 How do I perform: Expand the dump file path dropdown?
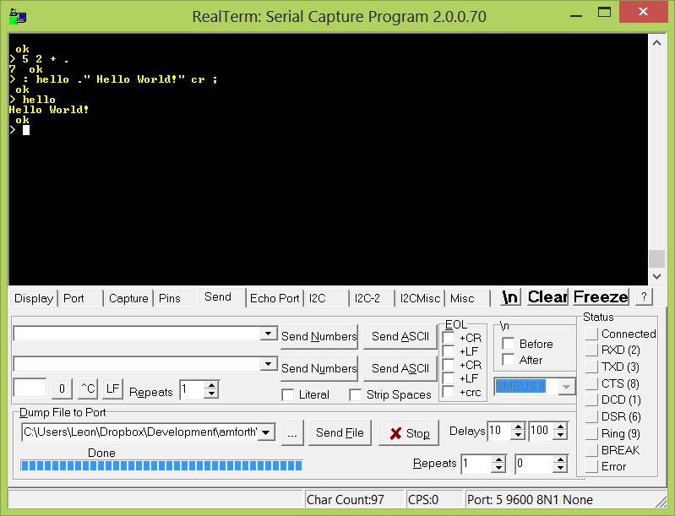point(267,432)
